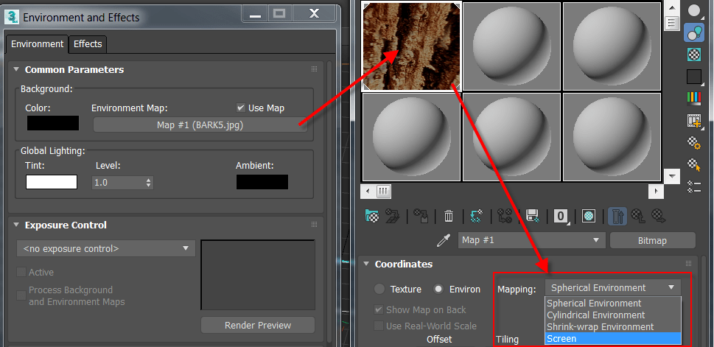This screenshot has width=714, height=347.
Task: Click the Render Preview button
Action: (x=258, y=325)
